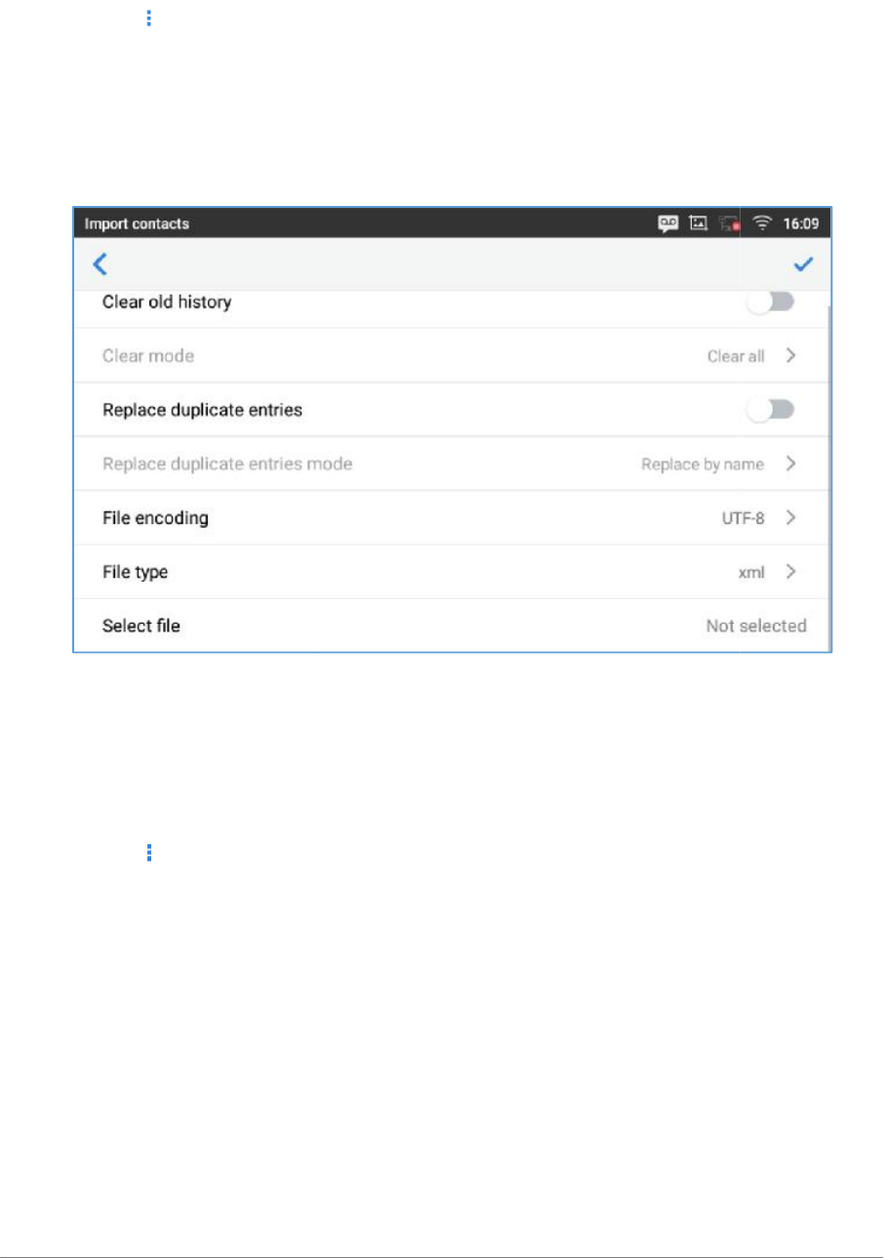Expand File encoding UTF-8 chevron

[x=791, y=518]
